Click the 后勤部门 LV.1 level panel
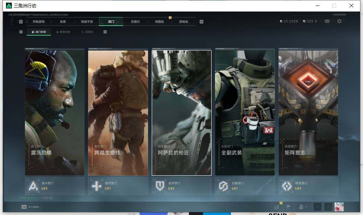 point(245,186)
